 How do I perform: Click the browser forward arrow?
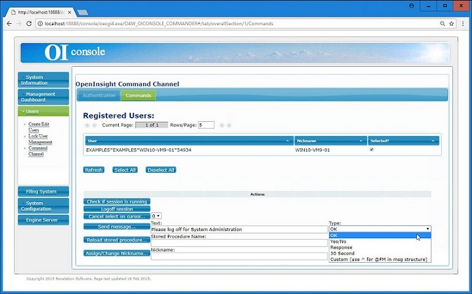click(x=19, y=23)
